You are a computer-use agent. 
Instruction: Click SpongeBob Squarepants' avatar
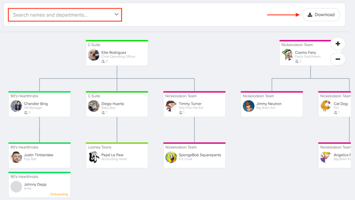click(171, 157)
